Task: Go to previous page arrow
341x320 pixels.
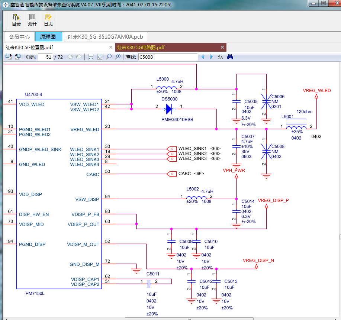Action: point(70,57)
